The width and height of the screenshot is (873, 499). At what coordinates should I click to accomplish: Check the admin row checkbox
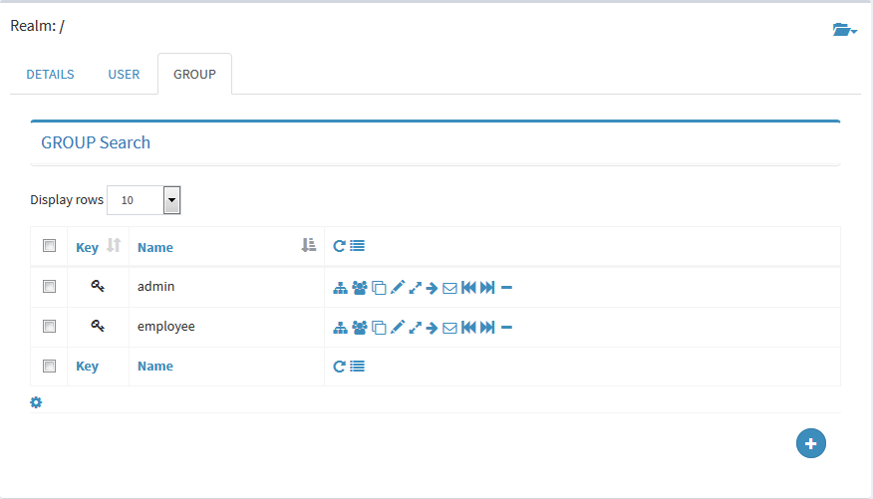coord(49,286)
